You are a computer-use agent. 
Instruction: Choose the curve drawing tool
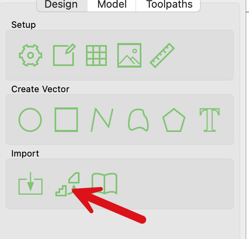138,120
